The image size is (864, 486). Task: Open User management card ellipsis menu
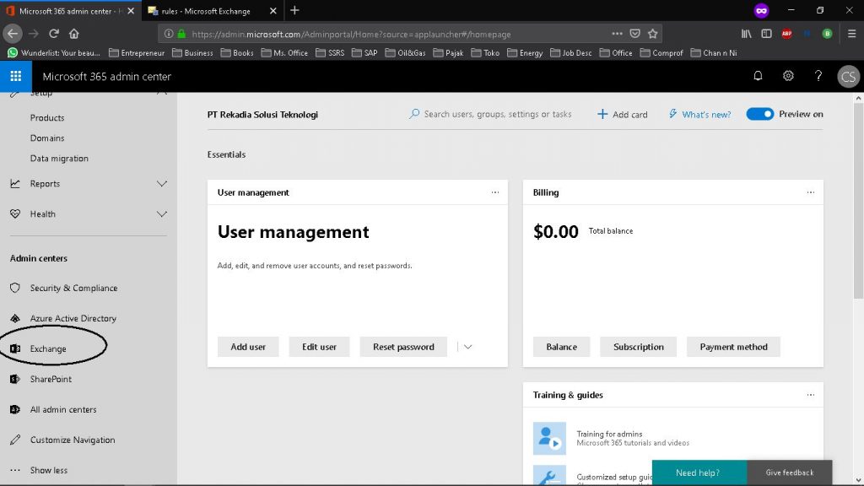495,192
